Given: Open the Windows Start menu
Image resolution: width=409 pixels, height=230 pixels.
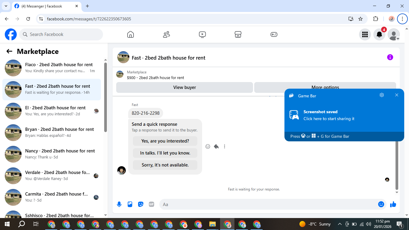Looking at the screenshot, I should 7,224.
